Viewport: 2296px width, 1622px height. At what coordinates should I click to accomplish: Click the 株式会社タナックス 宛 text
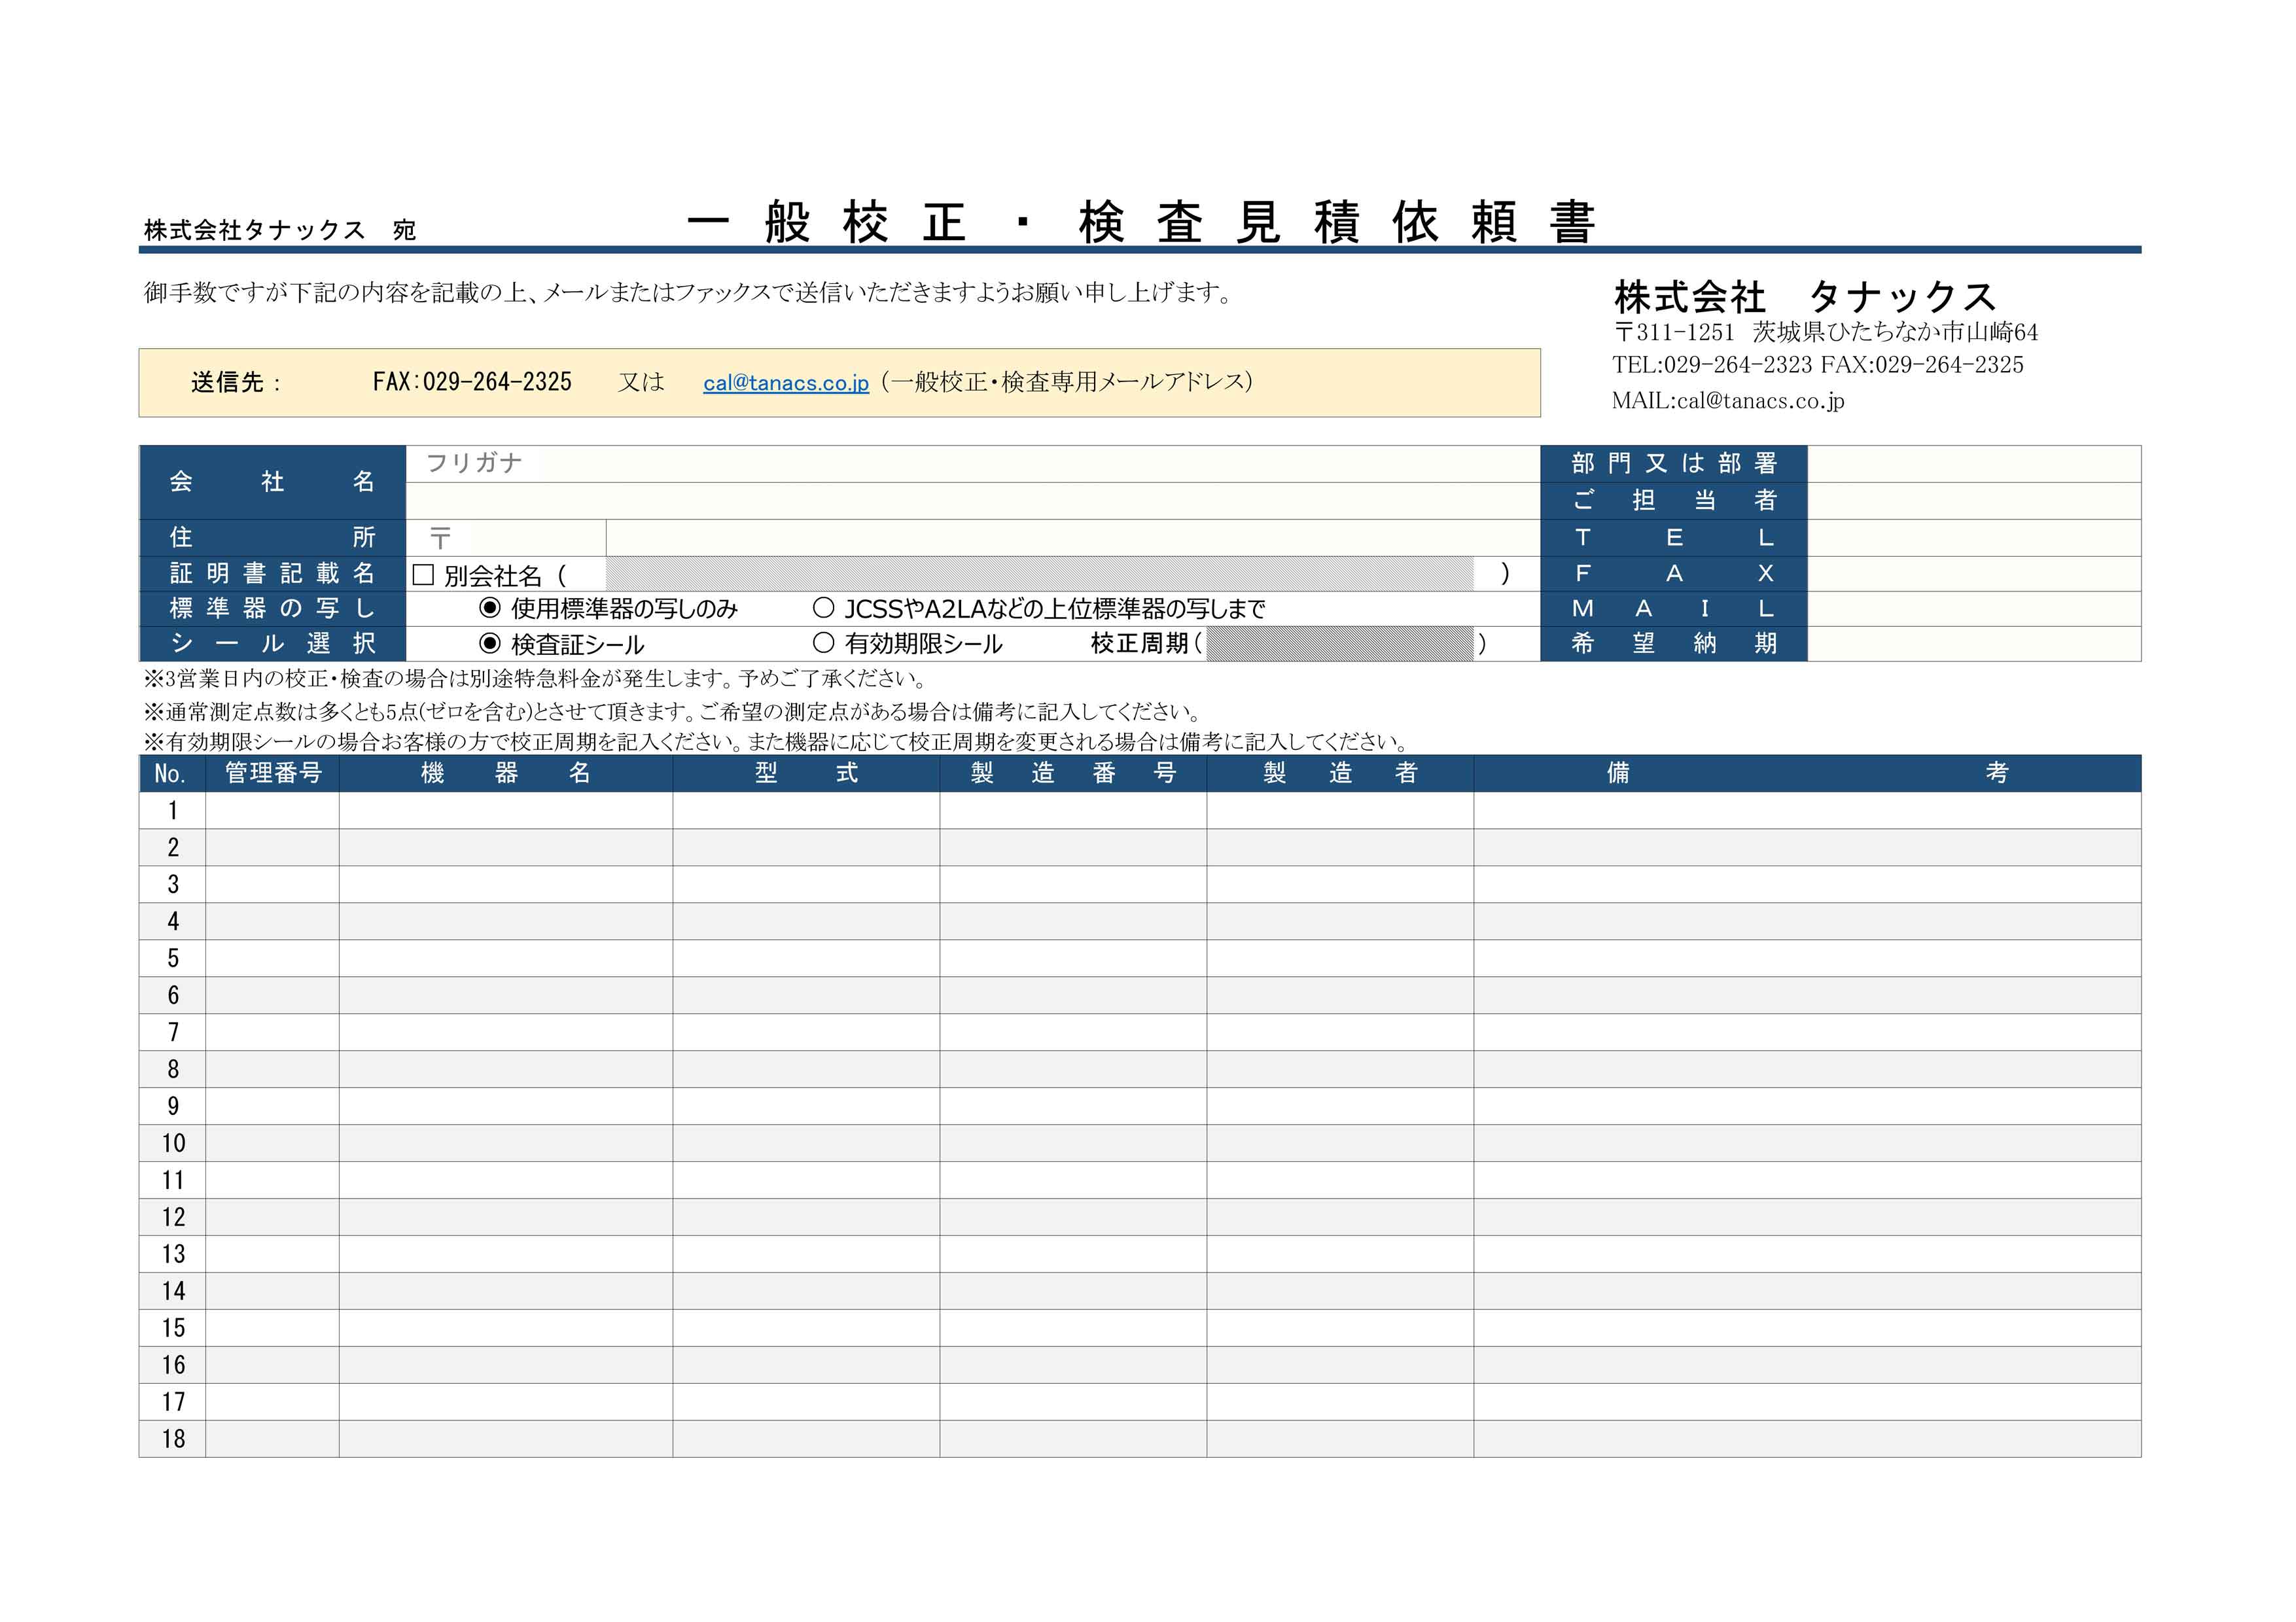pos(280,230)
